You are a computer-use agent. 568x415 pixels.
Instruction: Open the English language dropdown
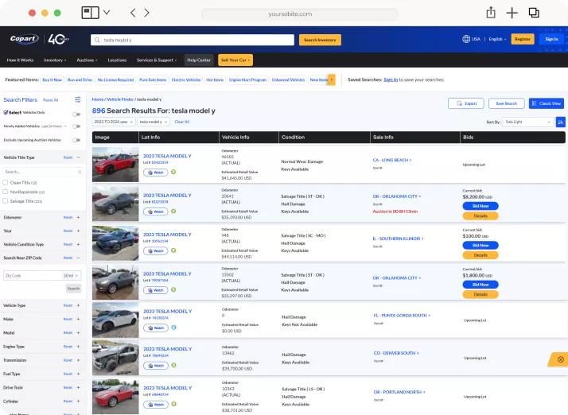[x=497, y=39]
